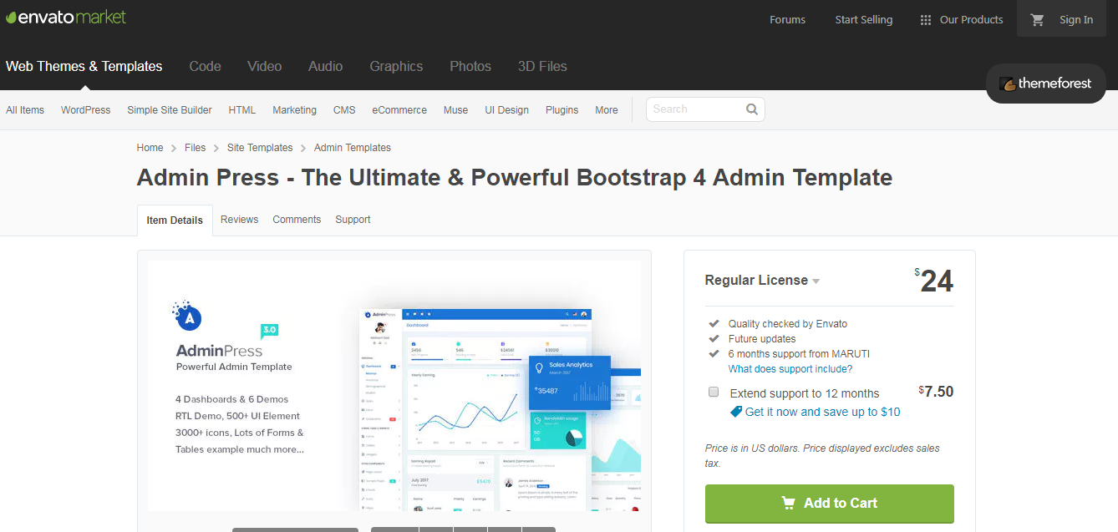The width and height of the screenshot is (1118, 532).
Task: Select the Marketing category
Action: coord(295,110)
